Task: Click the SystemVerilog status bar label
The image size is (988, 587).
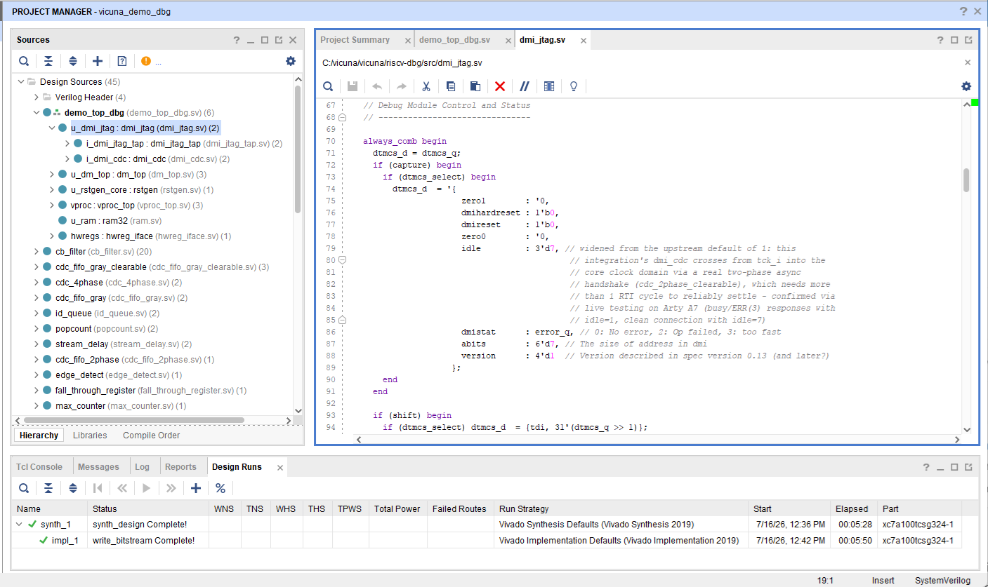Action: click(x=942, y=580)
